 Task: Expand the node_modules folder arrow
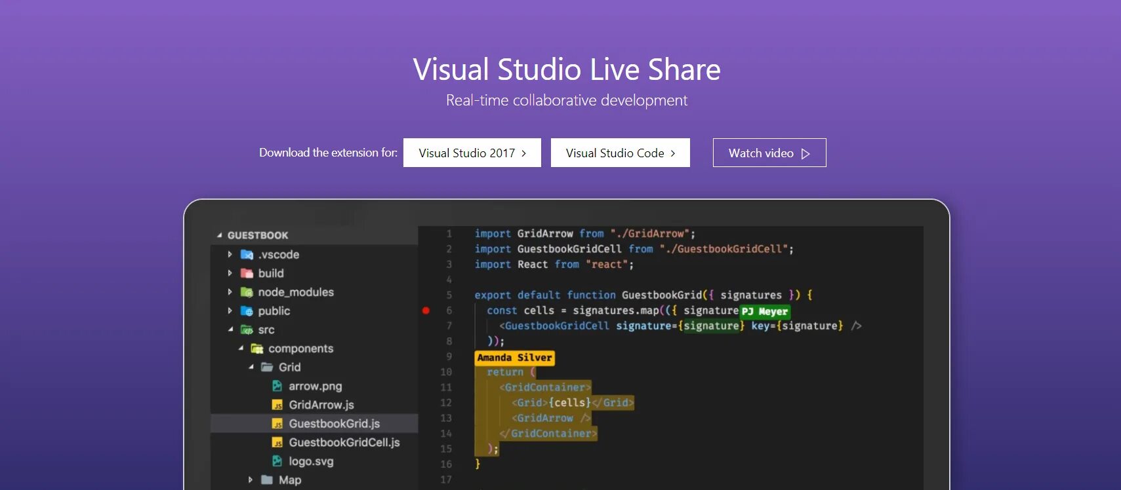click(x=230, y=292)
